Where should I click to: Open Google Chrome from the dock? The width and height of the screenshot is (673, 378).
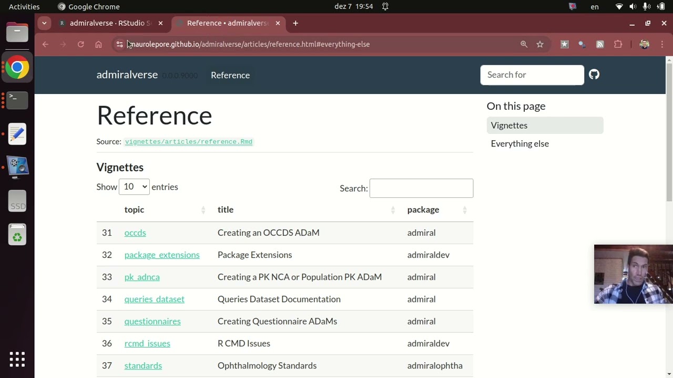tap(17, 67)
